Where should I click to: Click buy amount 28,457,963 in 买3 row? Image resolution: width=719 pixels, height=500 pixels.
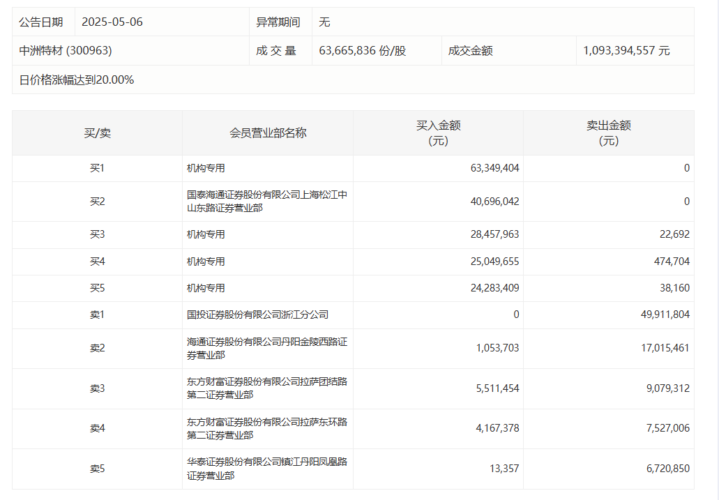494,234
